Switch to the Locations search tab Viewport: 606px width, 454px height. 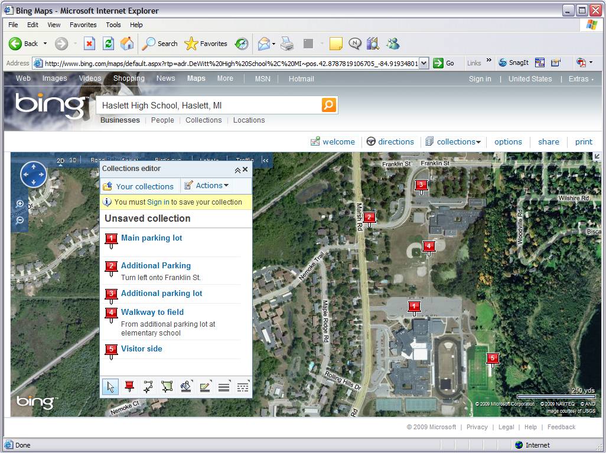pyautogui.click(x=249, y=120)
